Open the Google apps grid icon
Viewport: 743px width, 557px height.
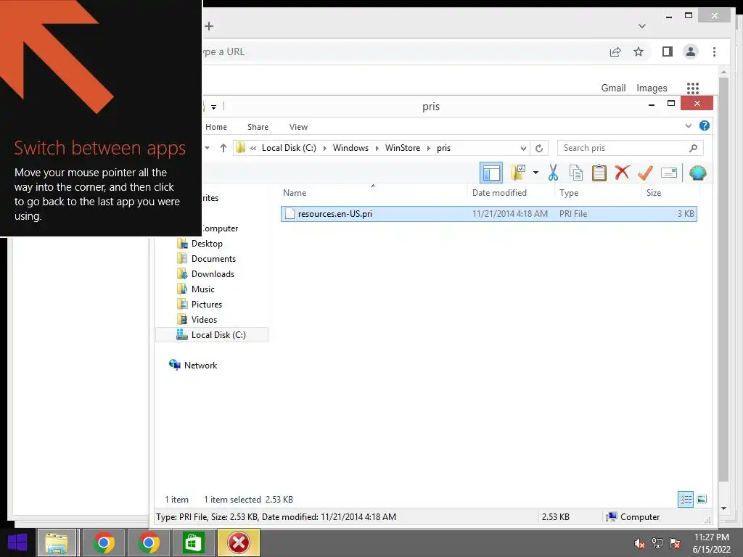693,88
